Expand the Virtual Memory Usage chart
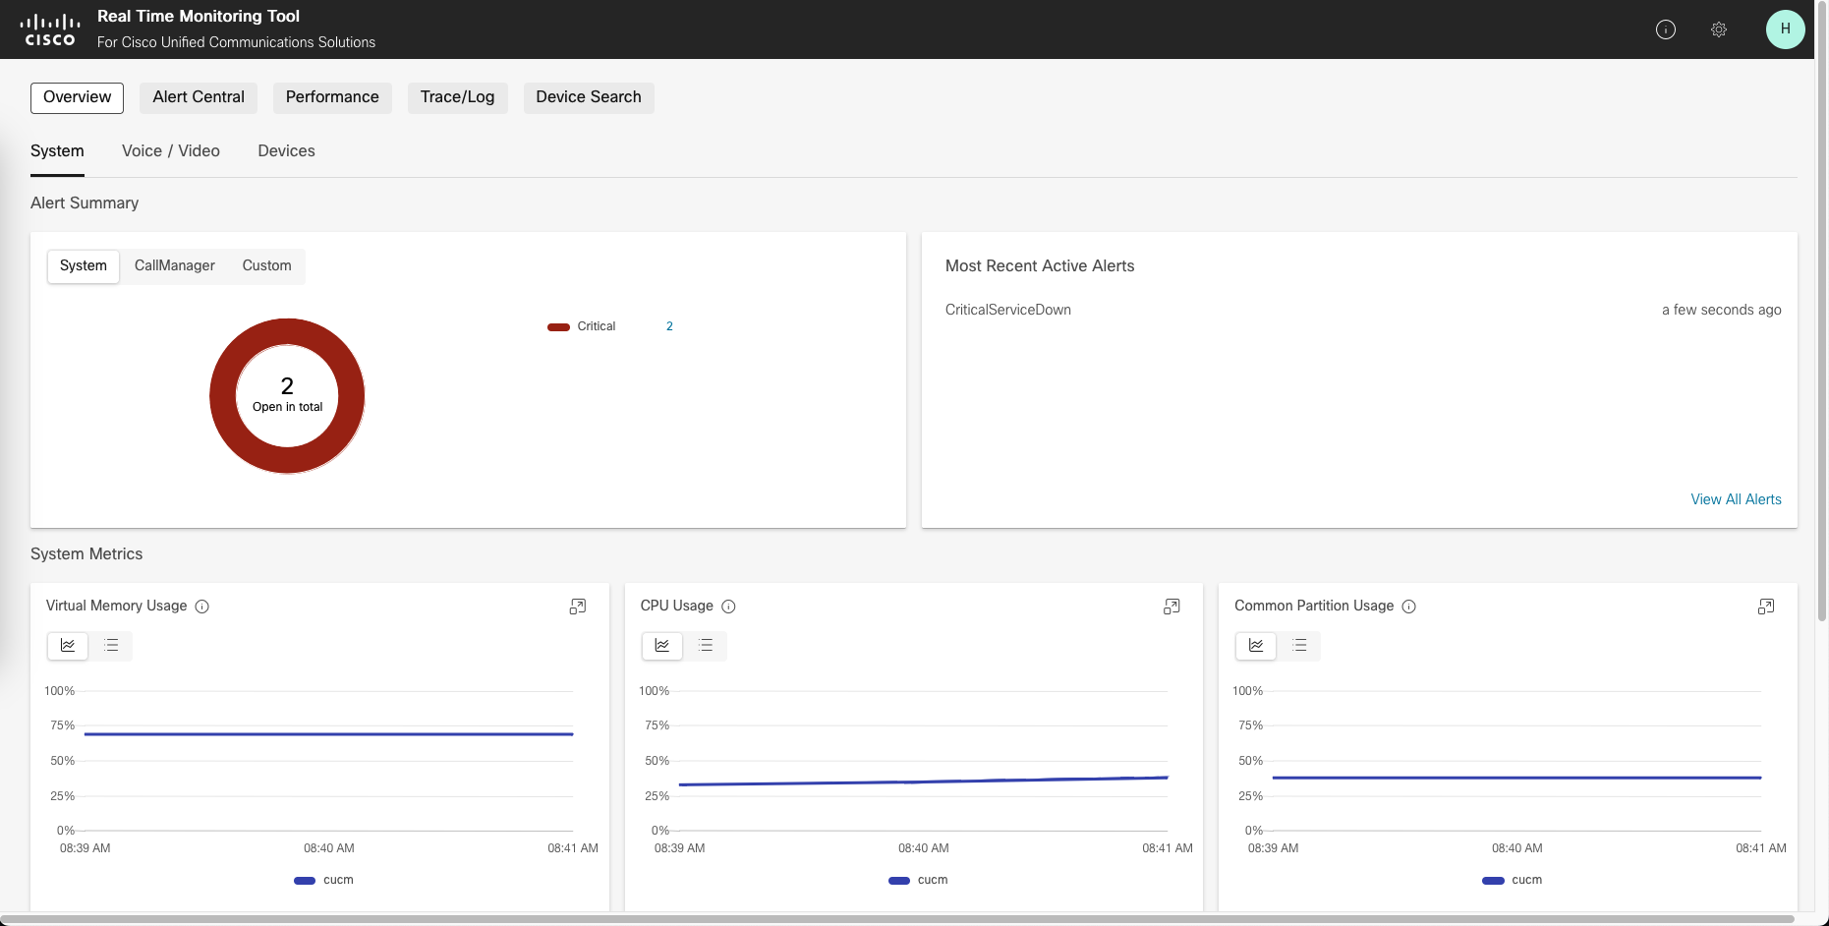 578,607
